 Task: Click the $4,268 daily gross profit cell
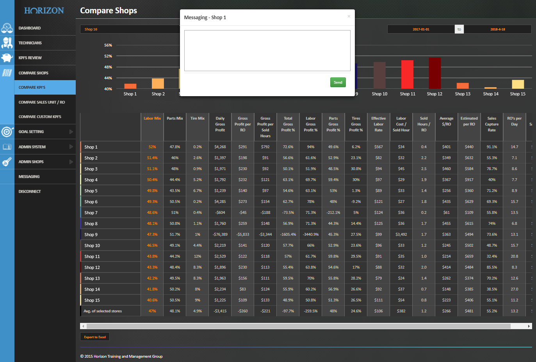click(x=220, y=147)
